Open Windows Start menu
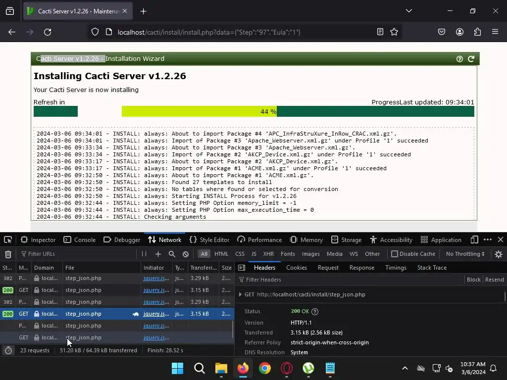Viewport: 507px width, 380px height. click(177, 368)
